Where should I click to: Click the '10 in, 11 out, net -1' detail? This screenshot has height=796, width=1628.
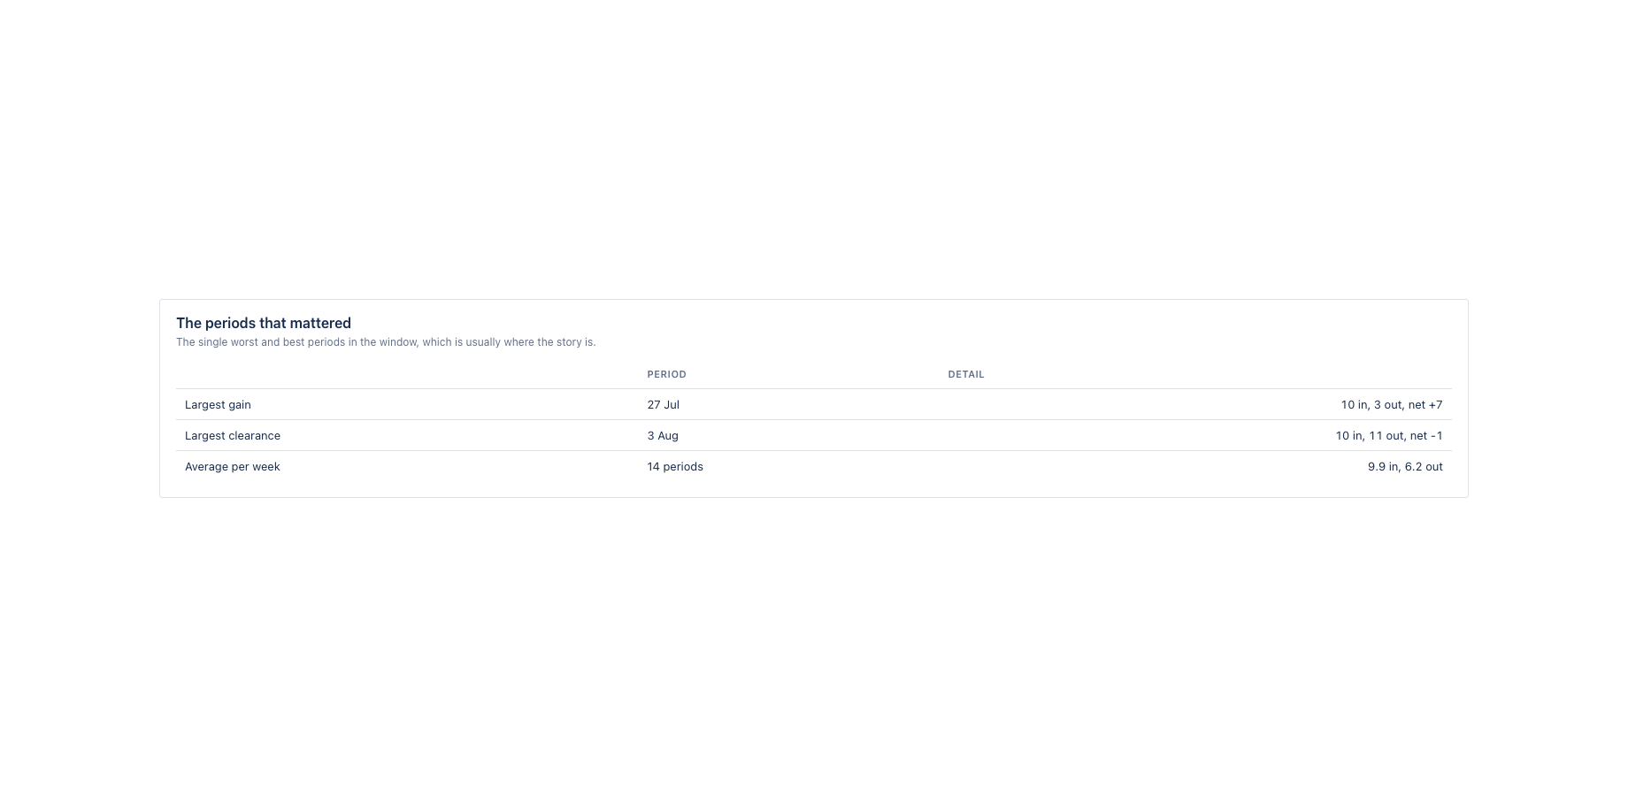point(1389,436)
